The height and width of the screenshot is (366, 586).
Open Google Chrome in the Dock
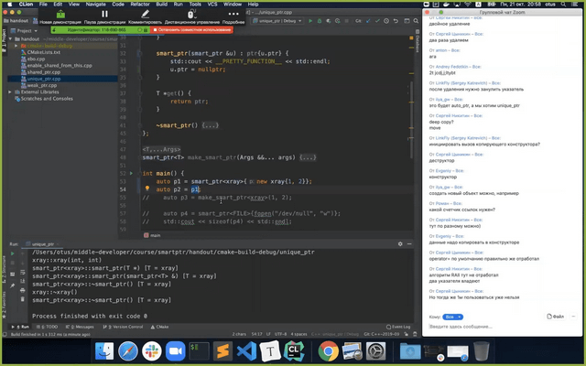point(329,350)
